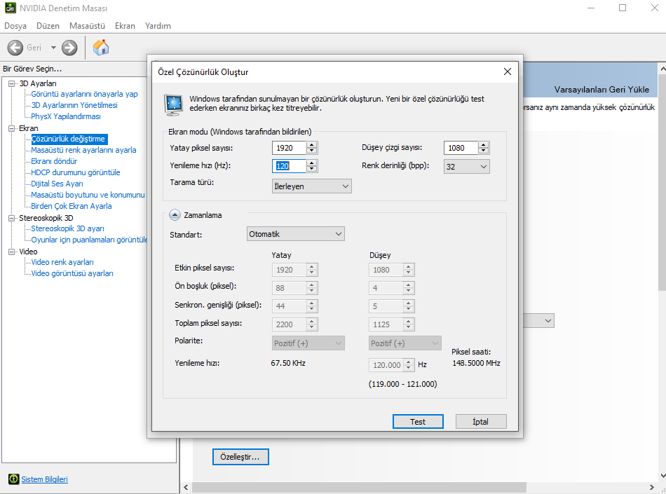
Task: Open Masaüstü boyutunu ve konumunu
Action: pos(88,195)
